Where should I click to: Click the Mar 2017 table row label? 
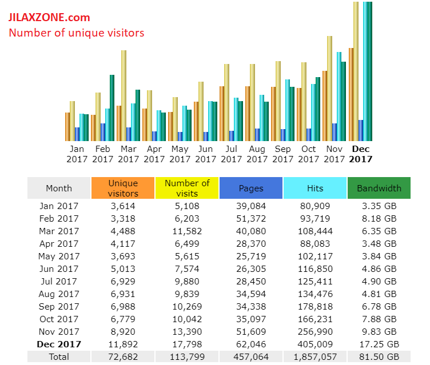[x=59, y=231]
